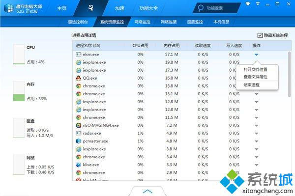Select 打开文件位置 in the context menu
The height and width of the screenshot is (196, 295).
(x=255, y=70)
